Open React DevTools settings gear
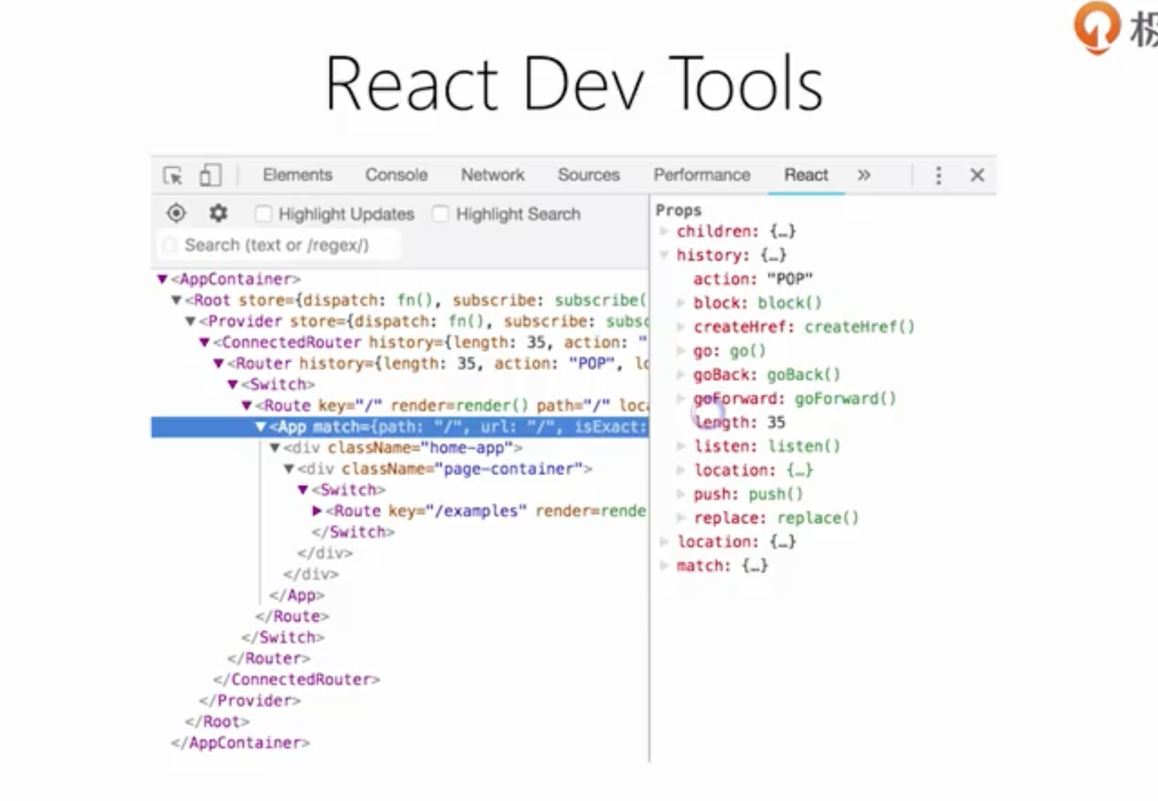This screenshot has height=801, width=1158. [218, 213]
